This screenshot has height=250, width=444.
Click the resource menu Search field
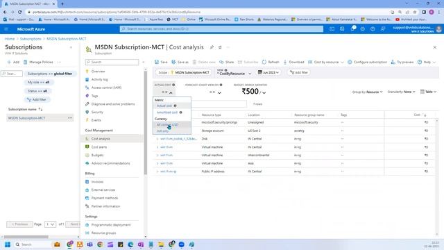pos(112,62)
